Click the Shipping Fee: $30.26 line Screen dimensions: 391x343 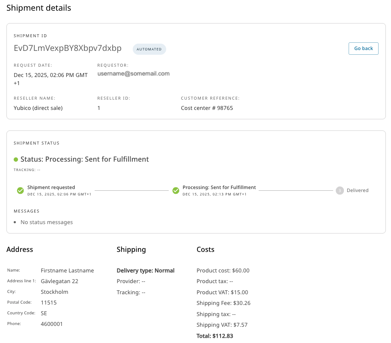tap(223, 303)
